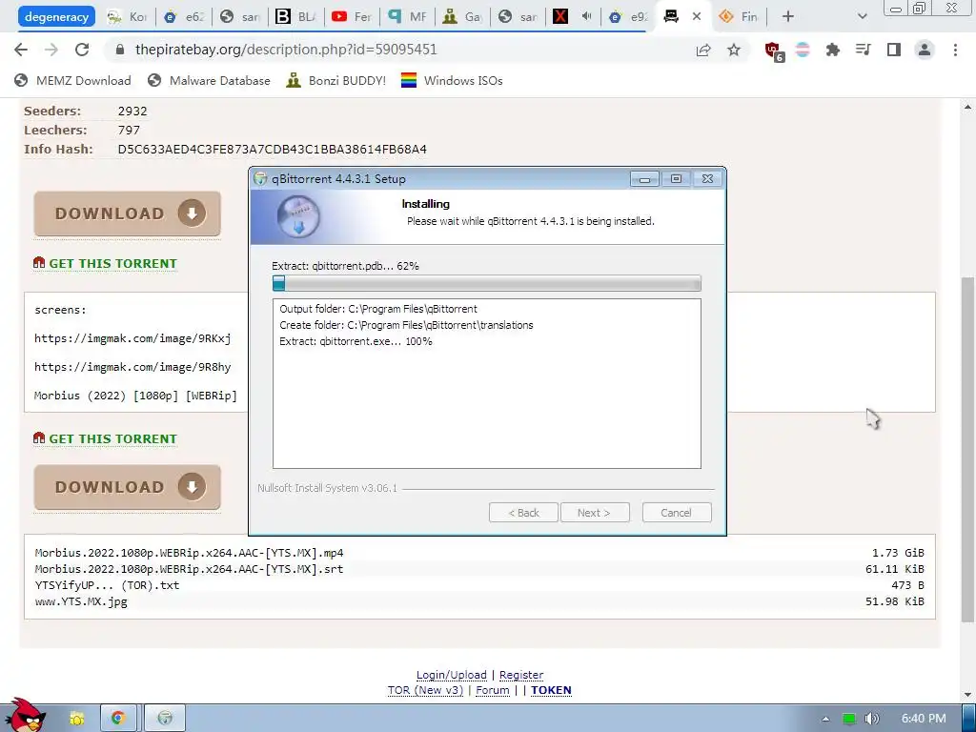The height and width of the screenshot is (732, 976).
Task: Click Next in qBittorrent setup
Action: [595, 513]
